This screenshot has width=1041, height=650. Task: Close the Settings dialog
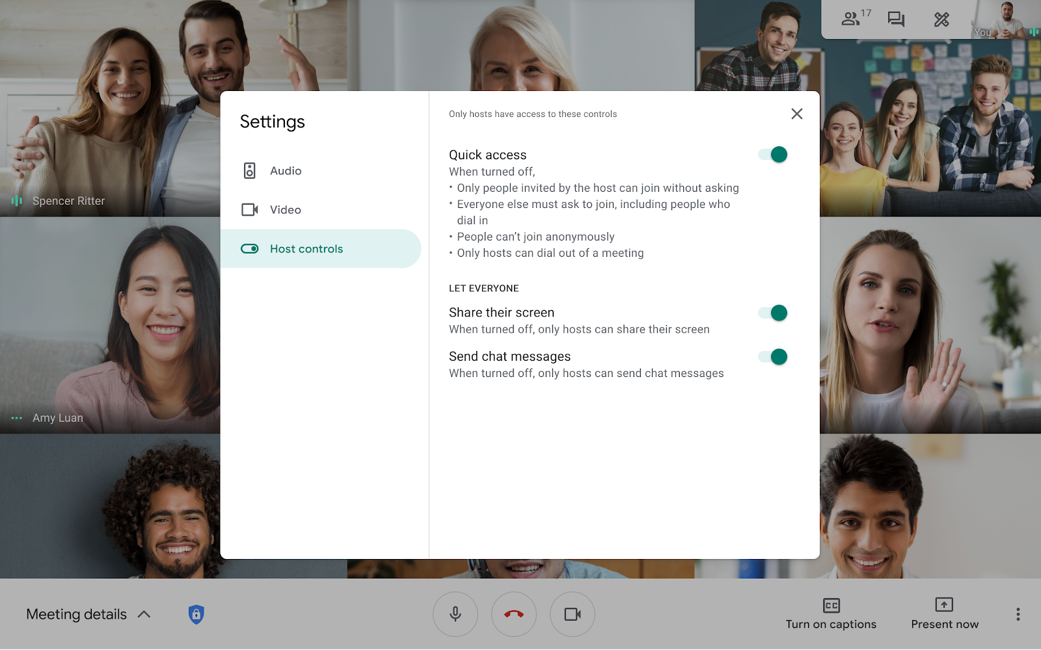pos(797,114)
